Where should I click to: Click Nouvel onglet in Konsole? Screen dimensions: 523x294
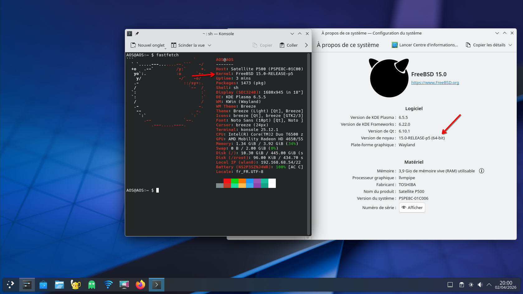tap(148, 45)
